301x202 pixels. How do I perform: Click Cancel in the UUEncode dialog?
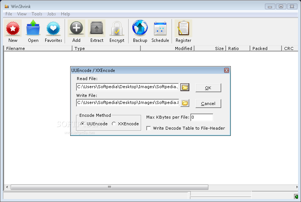(x=208, y=104)
